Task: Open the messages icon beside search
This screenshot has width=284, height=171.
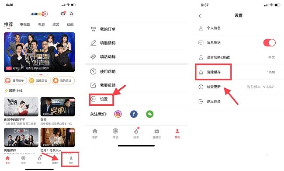Action: pyautogui.click(x=63, y=14)
